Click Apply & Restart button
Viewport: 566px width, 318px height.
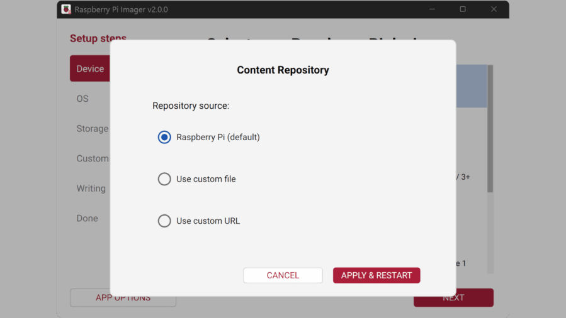(x=376, y=275)
